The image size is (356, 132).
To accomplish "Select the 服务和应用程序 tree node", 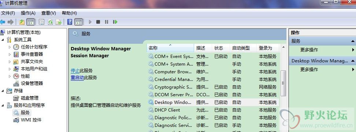I will coord(29,105).
